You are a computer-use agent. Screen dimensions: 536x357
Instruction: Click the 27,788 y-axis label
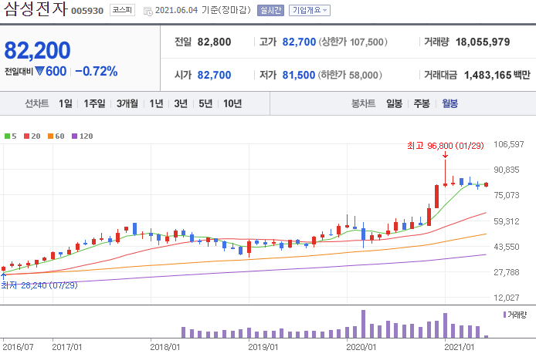(506, 272)
